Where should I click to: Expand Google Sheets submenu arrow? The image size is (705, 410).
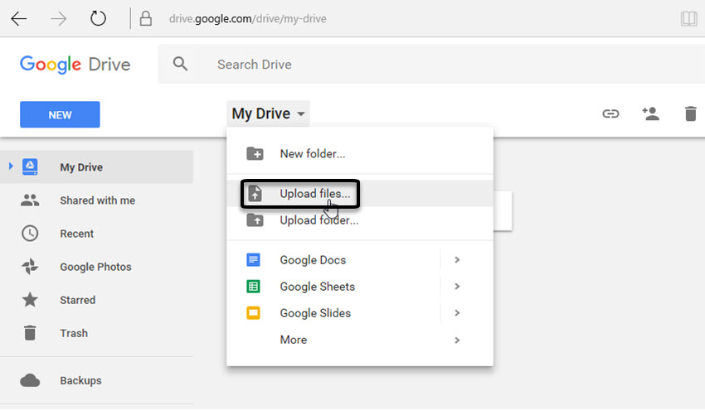(x=457, y=286)
